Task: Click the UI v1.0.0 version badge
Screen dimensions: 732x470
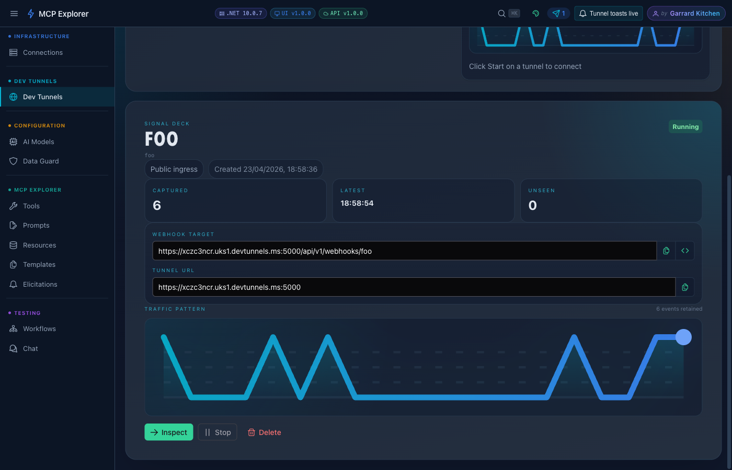Action: point(293,14)
